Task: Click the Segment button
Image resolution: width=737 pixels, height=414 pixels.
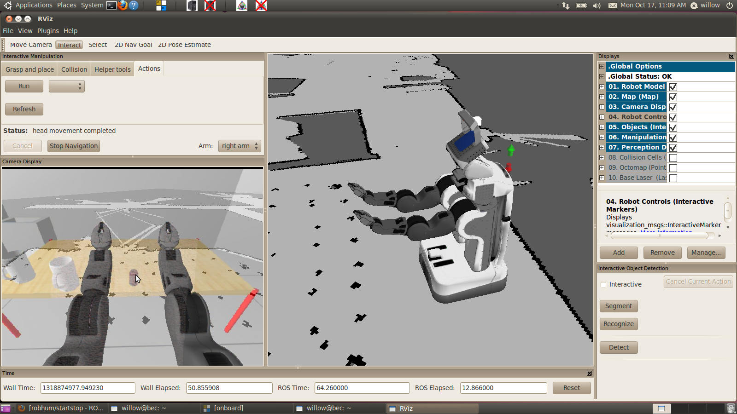Action: 618,306
